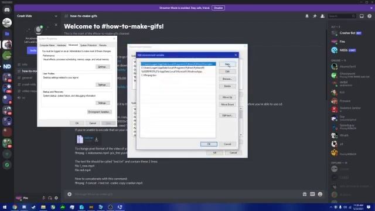Viewport: 375px width, 211px height.
Task: Click Cancel in Environment Variables window
Action: (233, 152)
